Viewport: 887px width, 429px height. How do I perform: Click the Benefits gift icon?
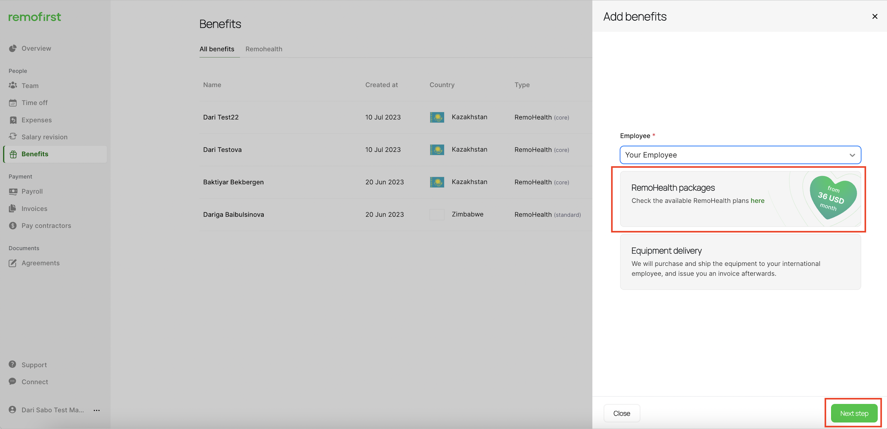[x=13, y=154]
